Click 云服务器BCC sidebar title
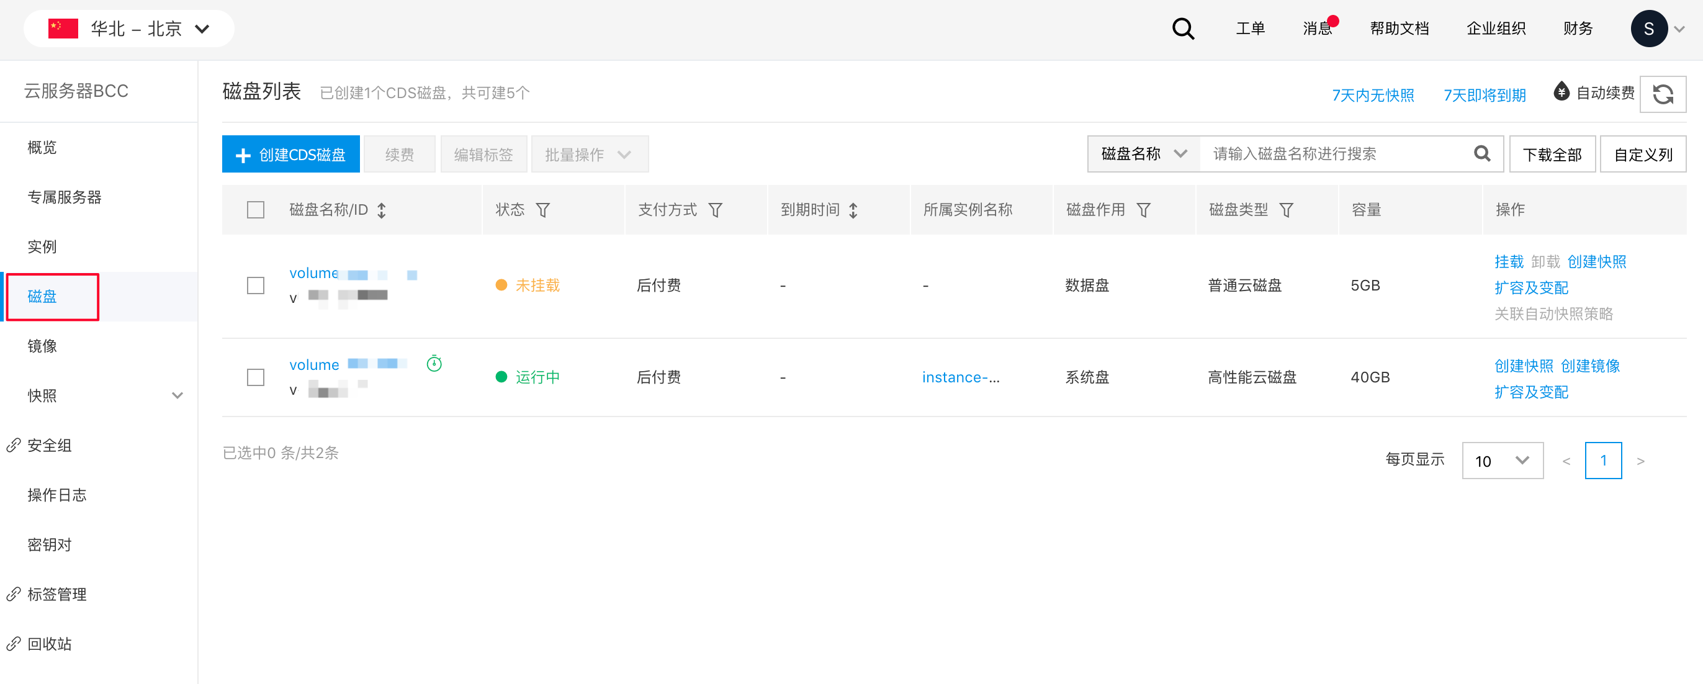The image size is (1703, 684). coord(76,91)
